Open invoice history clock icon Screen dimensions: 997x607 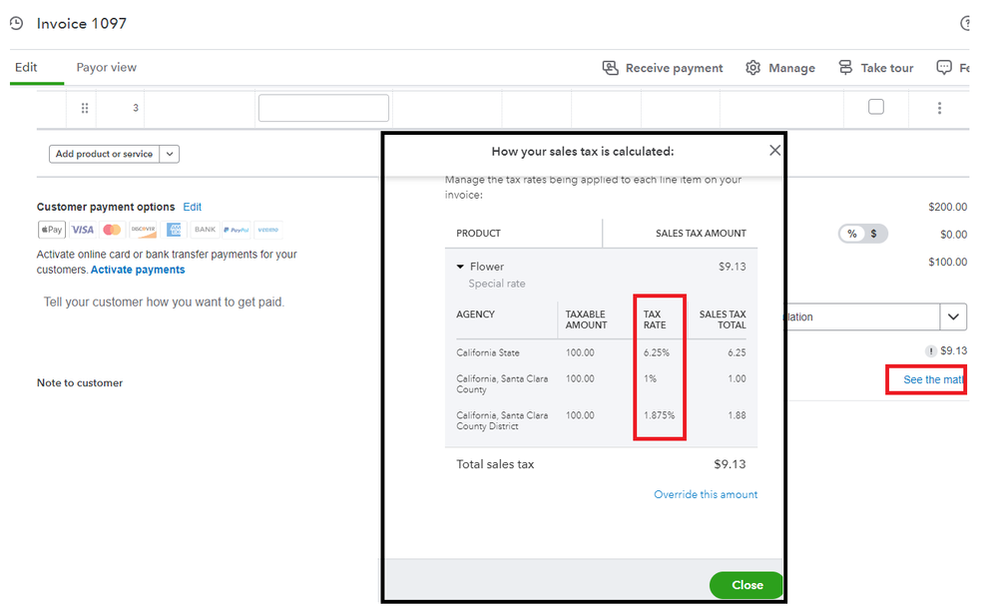pyautogui.click(x=16, y=23)
